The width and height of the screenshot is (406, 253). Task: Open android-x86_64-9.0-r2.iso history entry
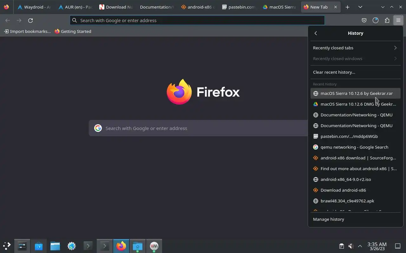[x=355, y=179]
